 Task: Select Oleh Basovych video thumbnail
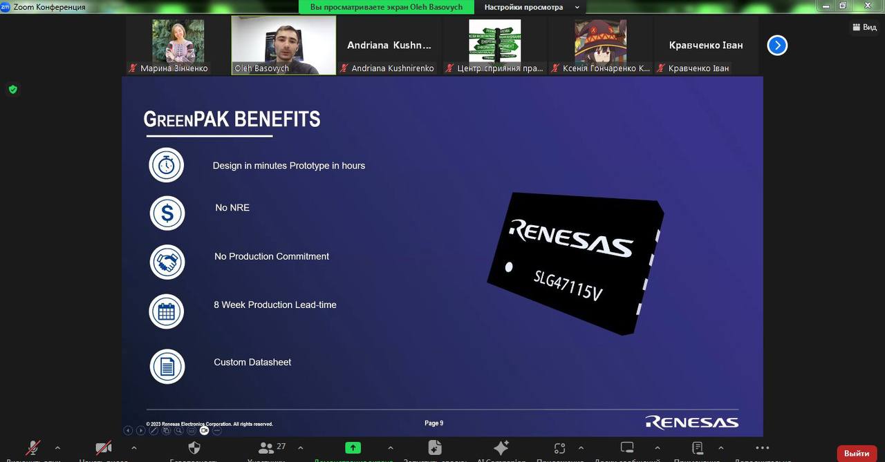[283, 45]
